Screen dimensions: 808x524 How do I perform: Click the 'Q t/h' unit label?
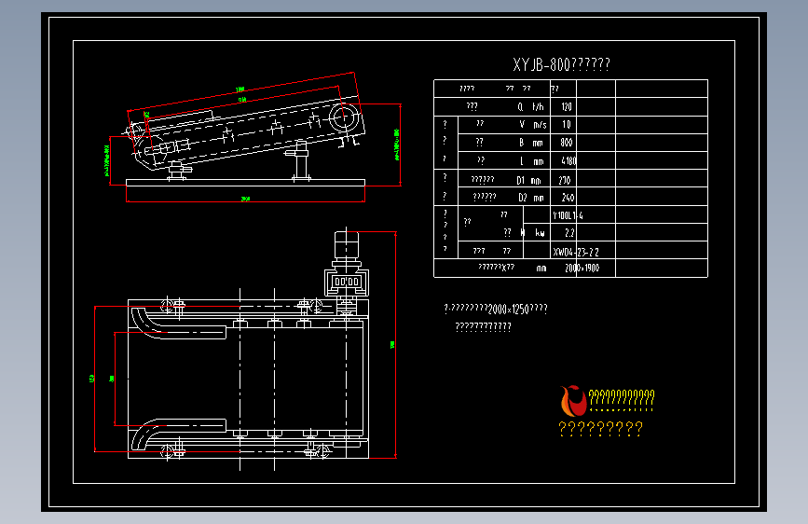pos(531,107)
